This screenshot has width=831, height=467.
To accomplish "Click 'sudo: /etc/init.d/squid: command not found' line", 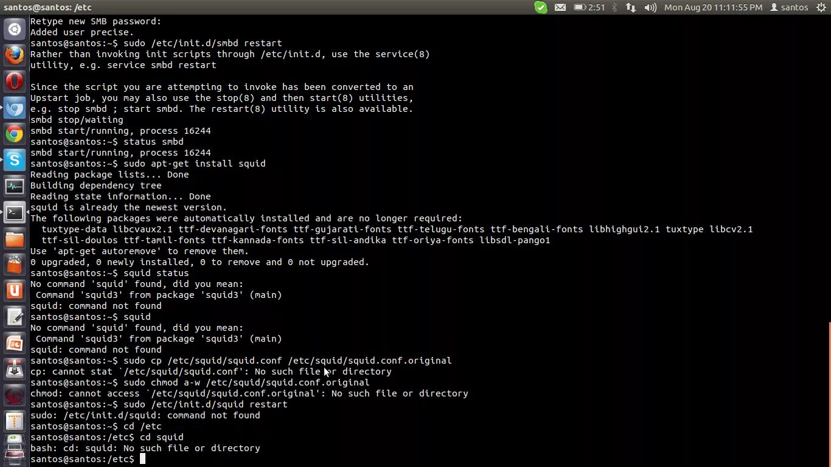I will click(145, 415).
